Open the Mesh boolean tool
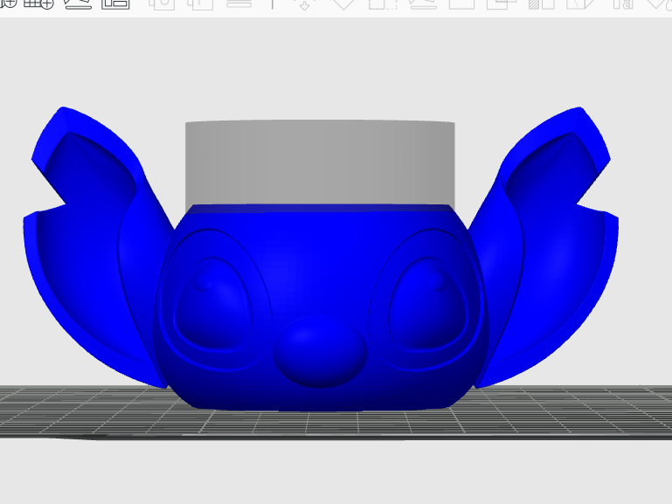The height and width of the screenshot is (504, 672). [x=501, y=3]
